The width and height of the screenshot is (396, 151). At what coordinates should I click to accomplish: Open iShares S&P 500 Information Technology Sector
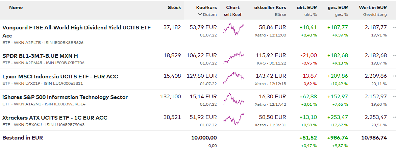point(65,97)
